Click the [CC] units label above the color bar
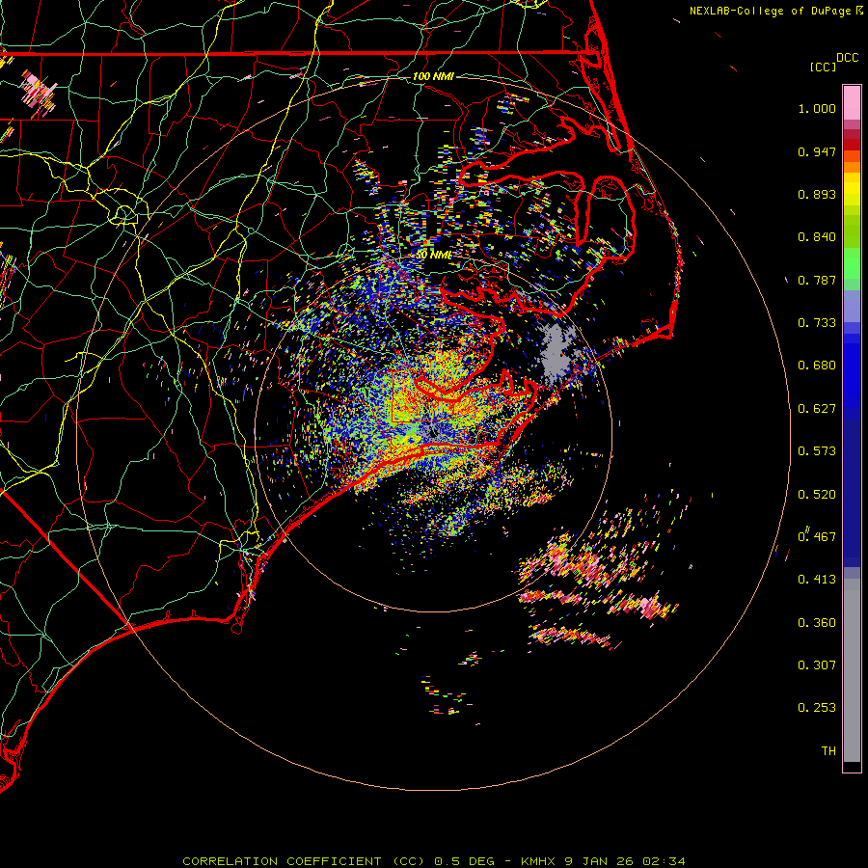 pyautogui.click(x=823, y=67)
